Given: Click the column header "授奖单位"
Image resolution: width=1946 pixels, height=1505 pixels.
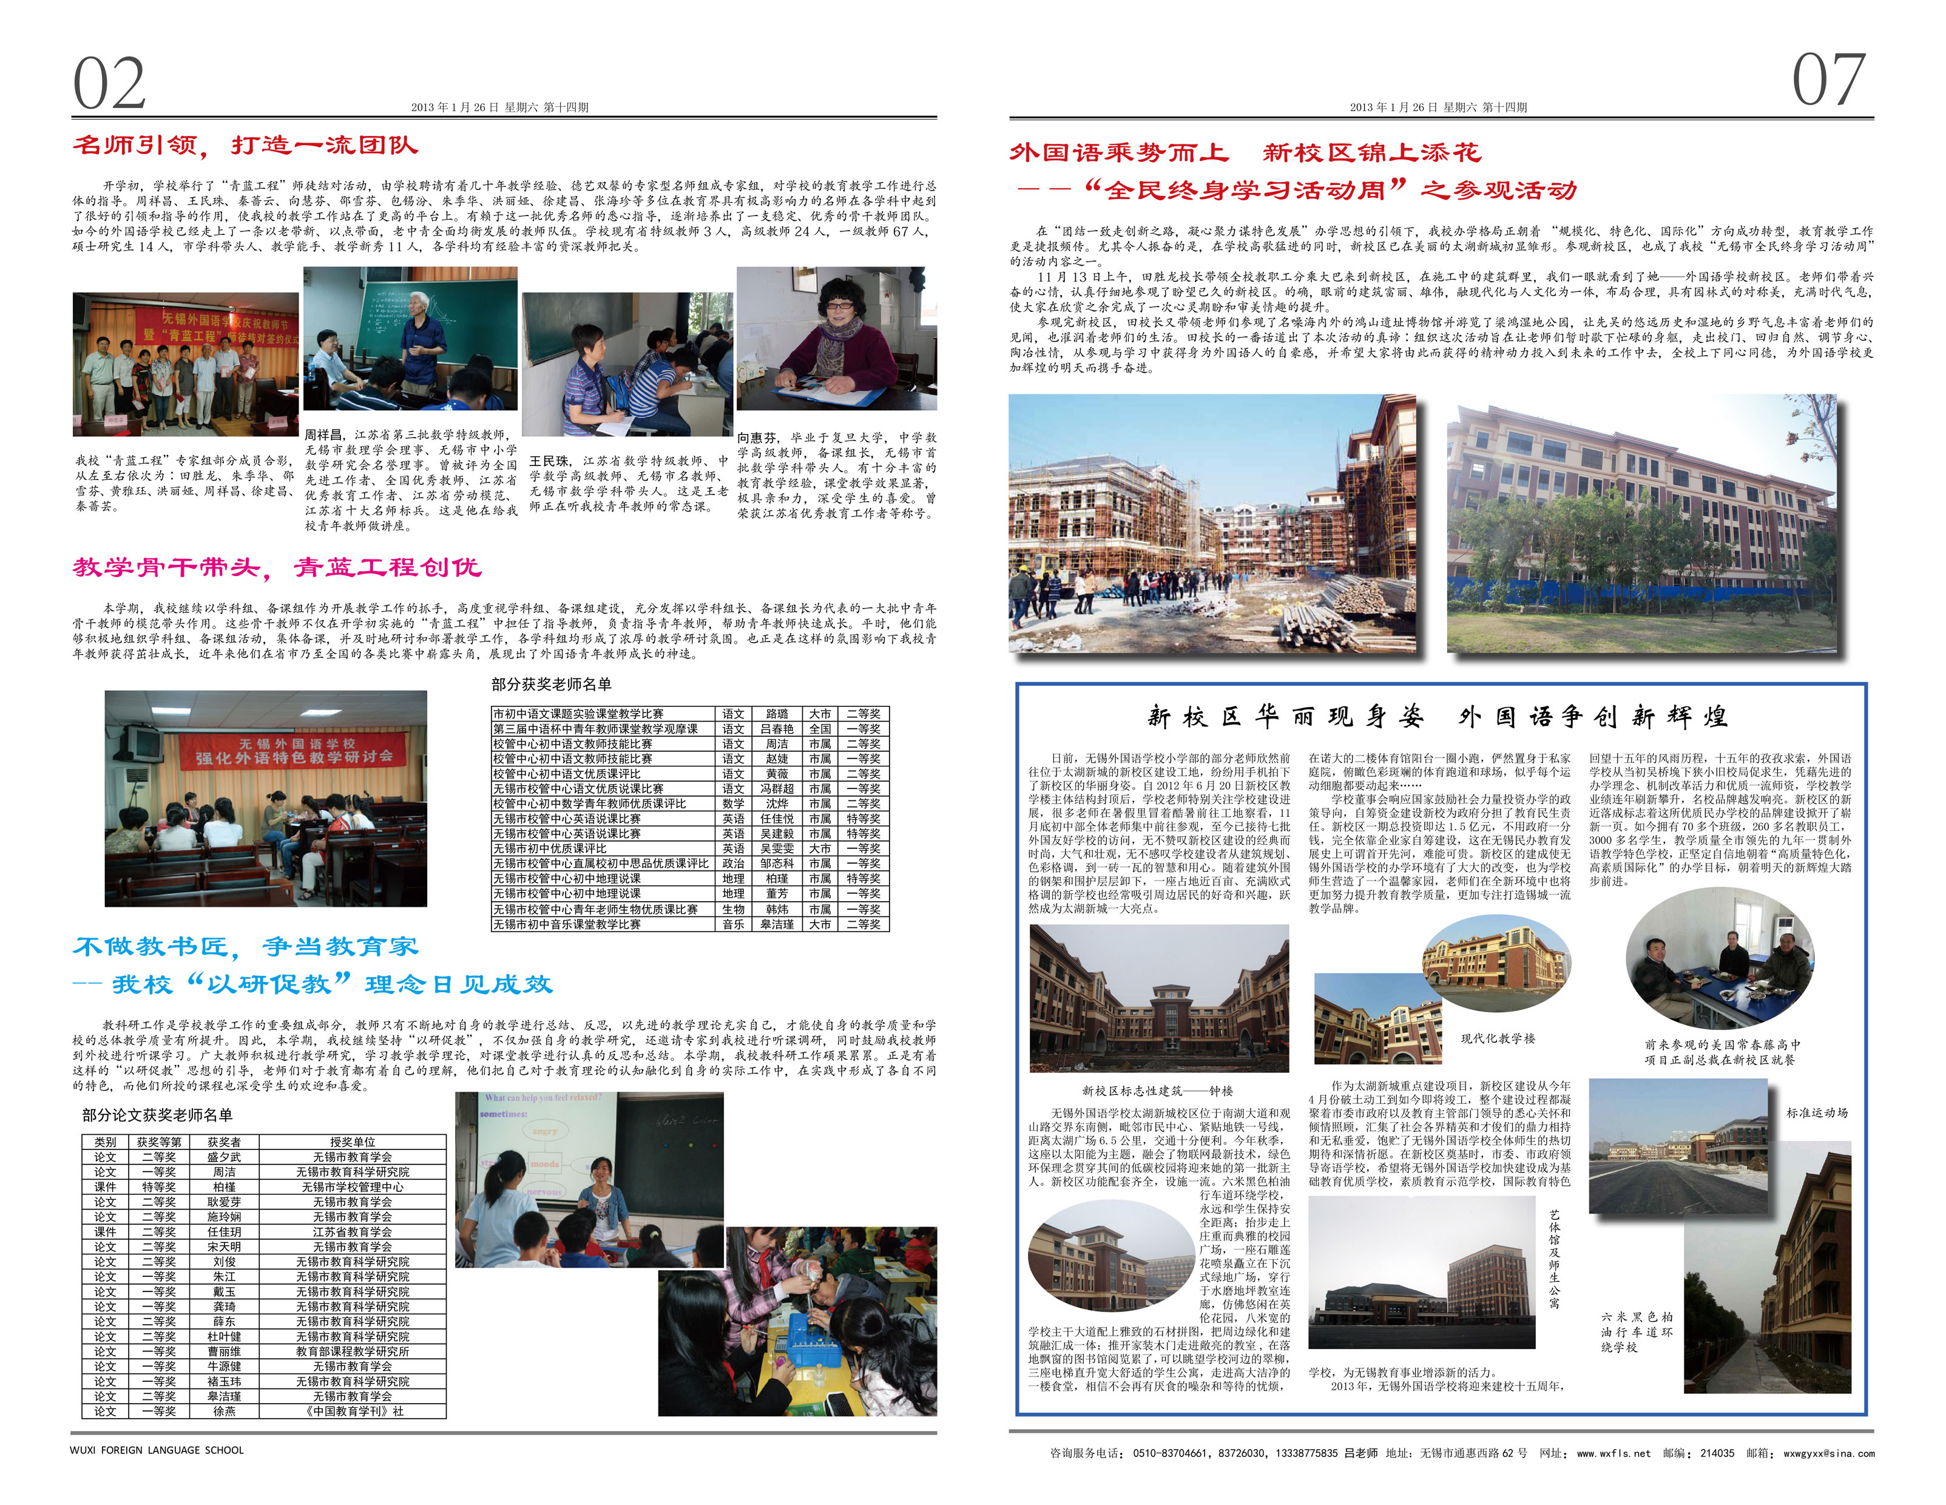Looking at the screenshot, I should coord(352,1141).
